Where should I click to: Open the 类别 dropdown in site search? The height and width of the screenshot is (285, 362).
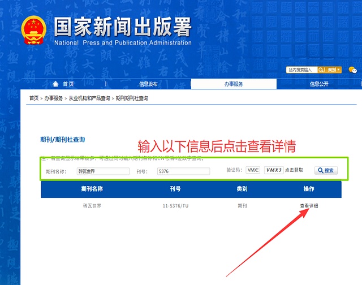point(334,70)
